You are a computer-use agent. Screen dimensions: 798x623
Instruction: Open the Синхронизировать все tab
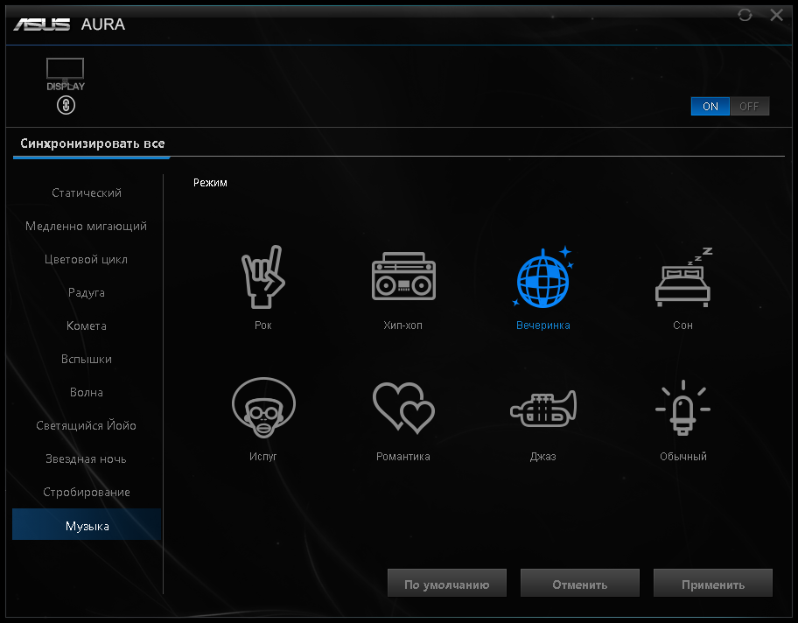(92, 143)
